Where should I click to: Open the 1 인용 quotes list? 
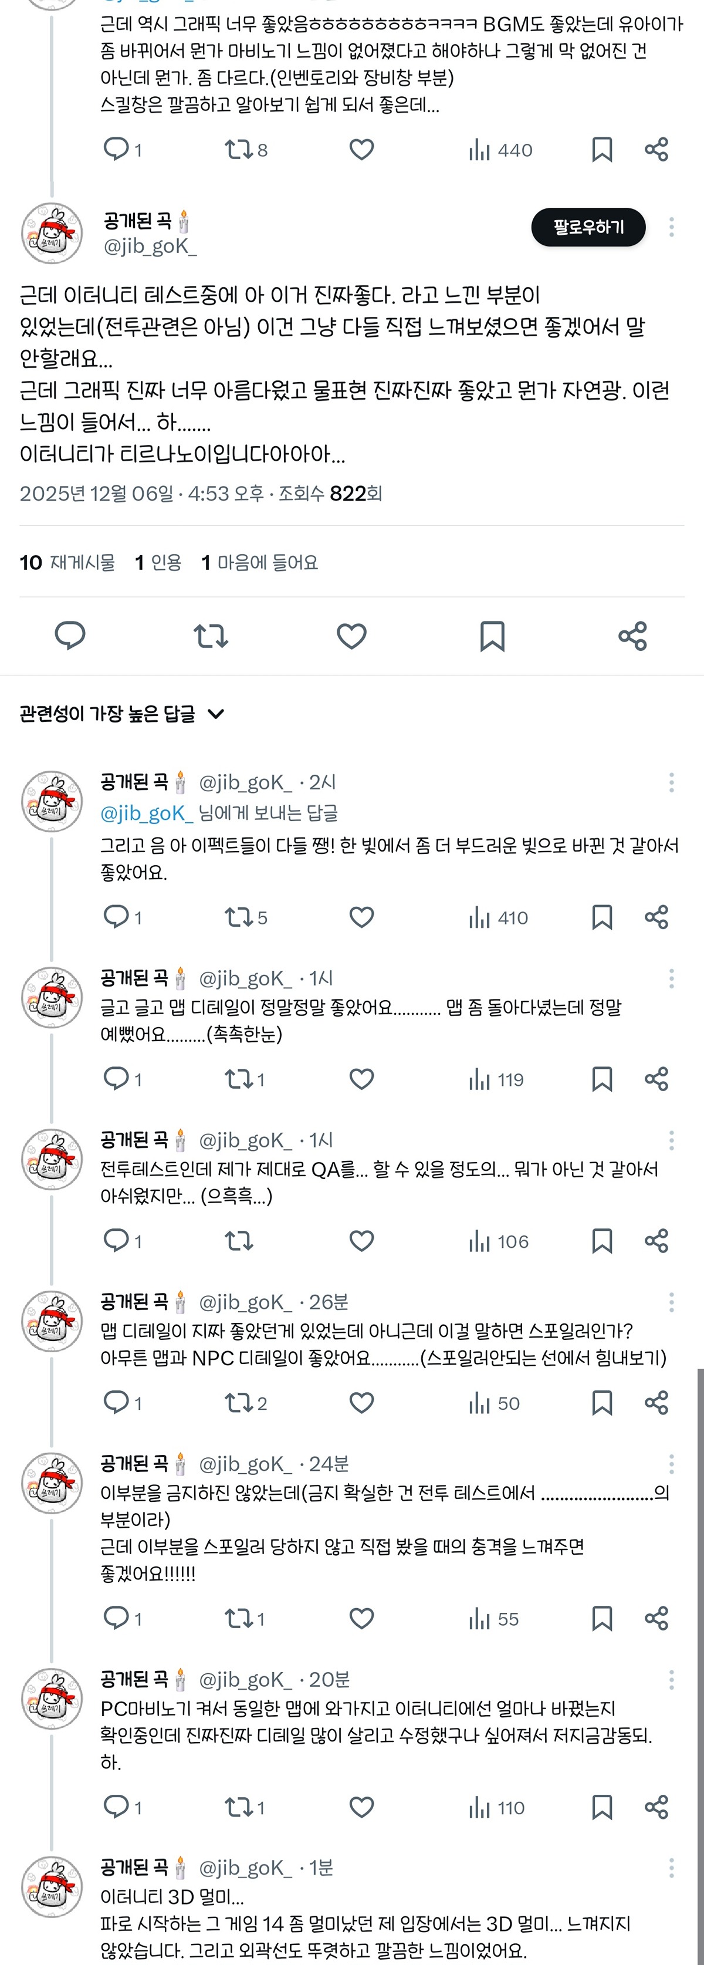tap(158, 563)
